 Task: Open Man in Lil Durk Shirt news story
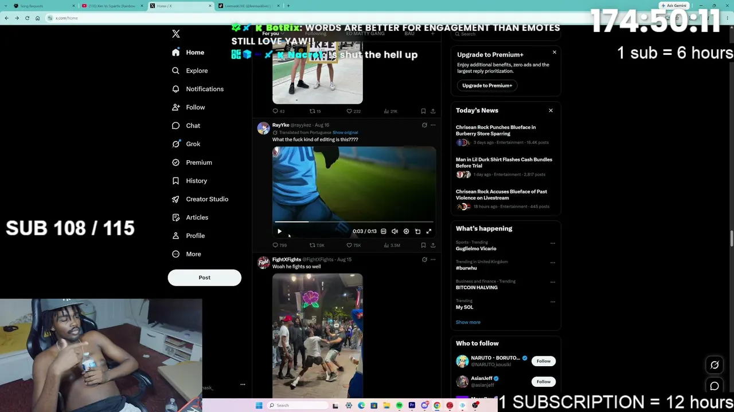pos(505,167)
